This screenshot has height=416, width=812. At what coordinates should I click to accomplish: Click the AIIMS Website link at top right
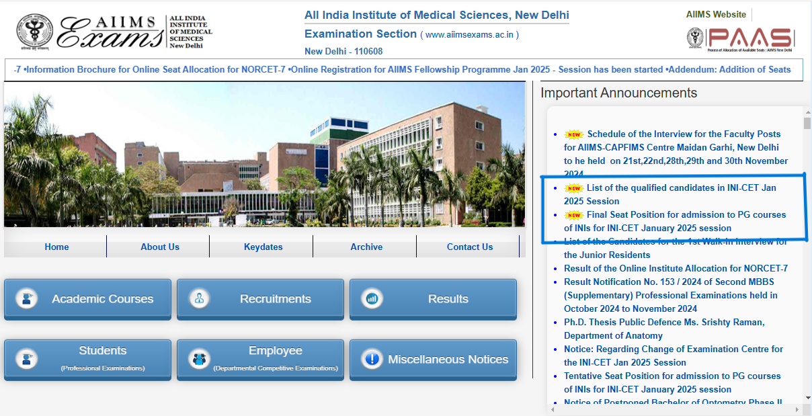point(715,13)
